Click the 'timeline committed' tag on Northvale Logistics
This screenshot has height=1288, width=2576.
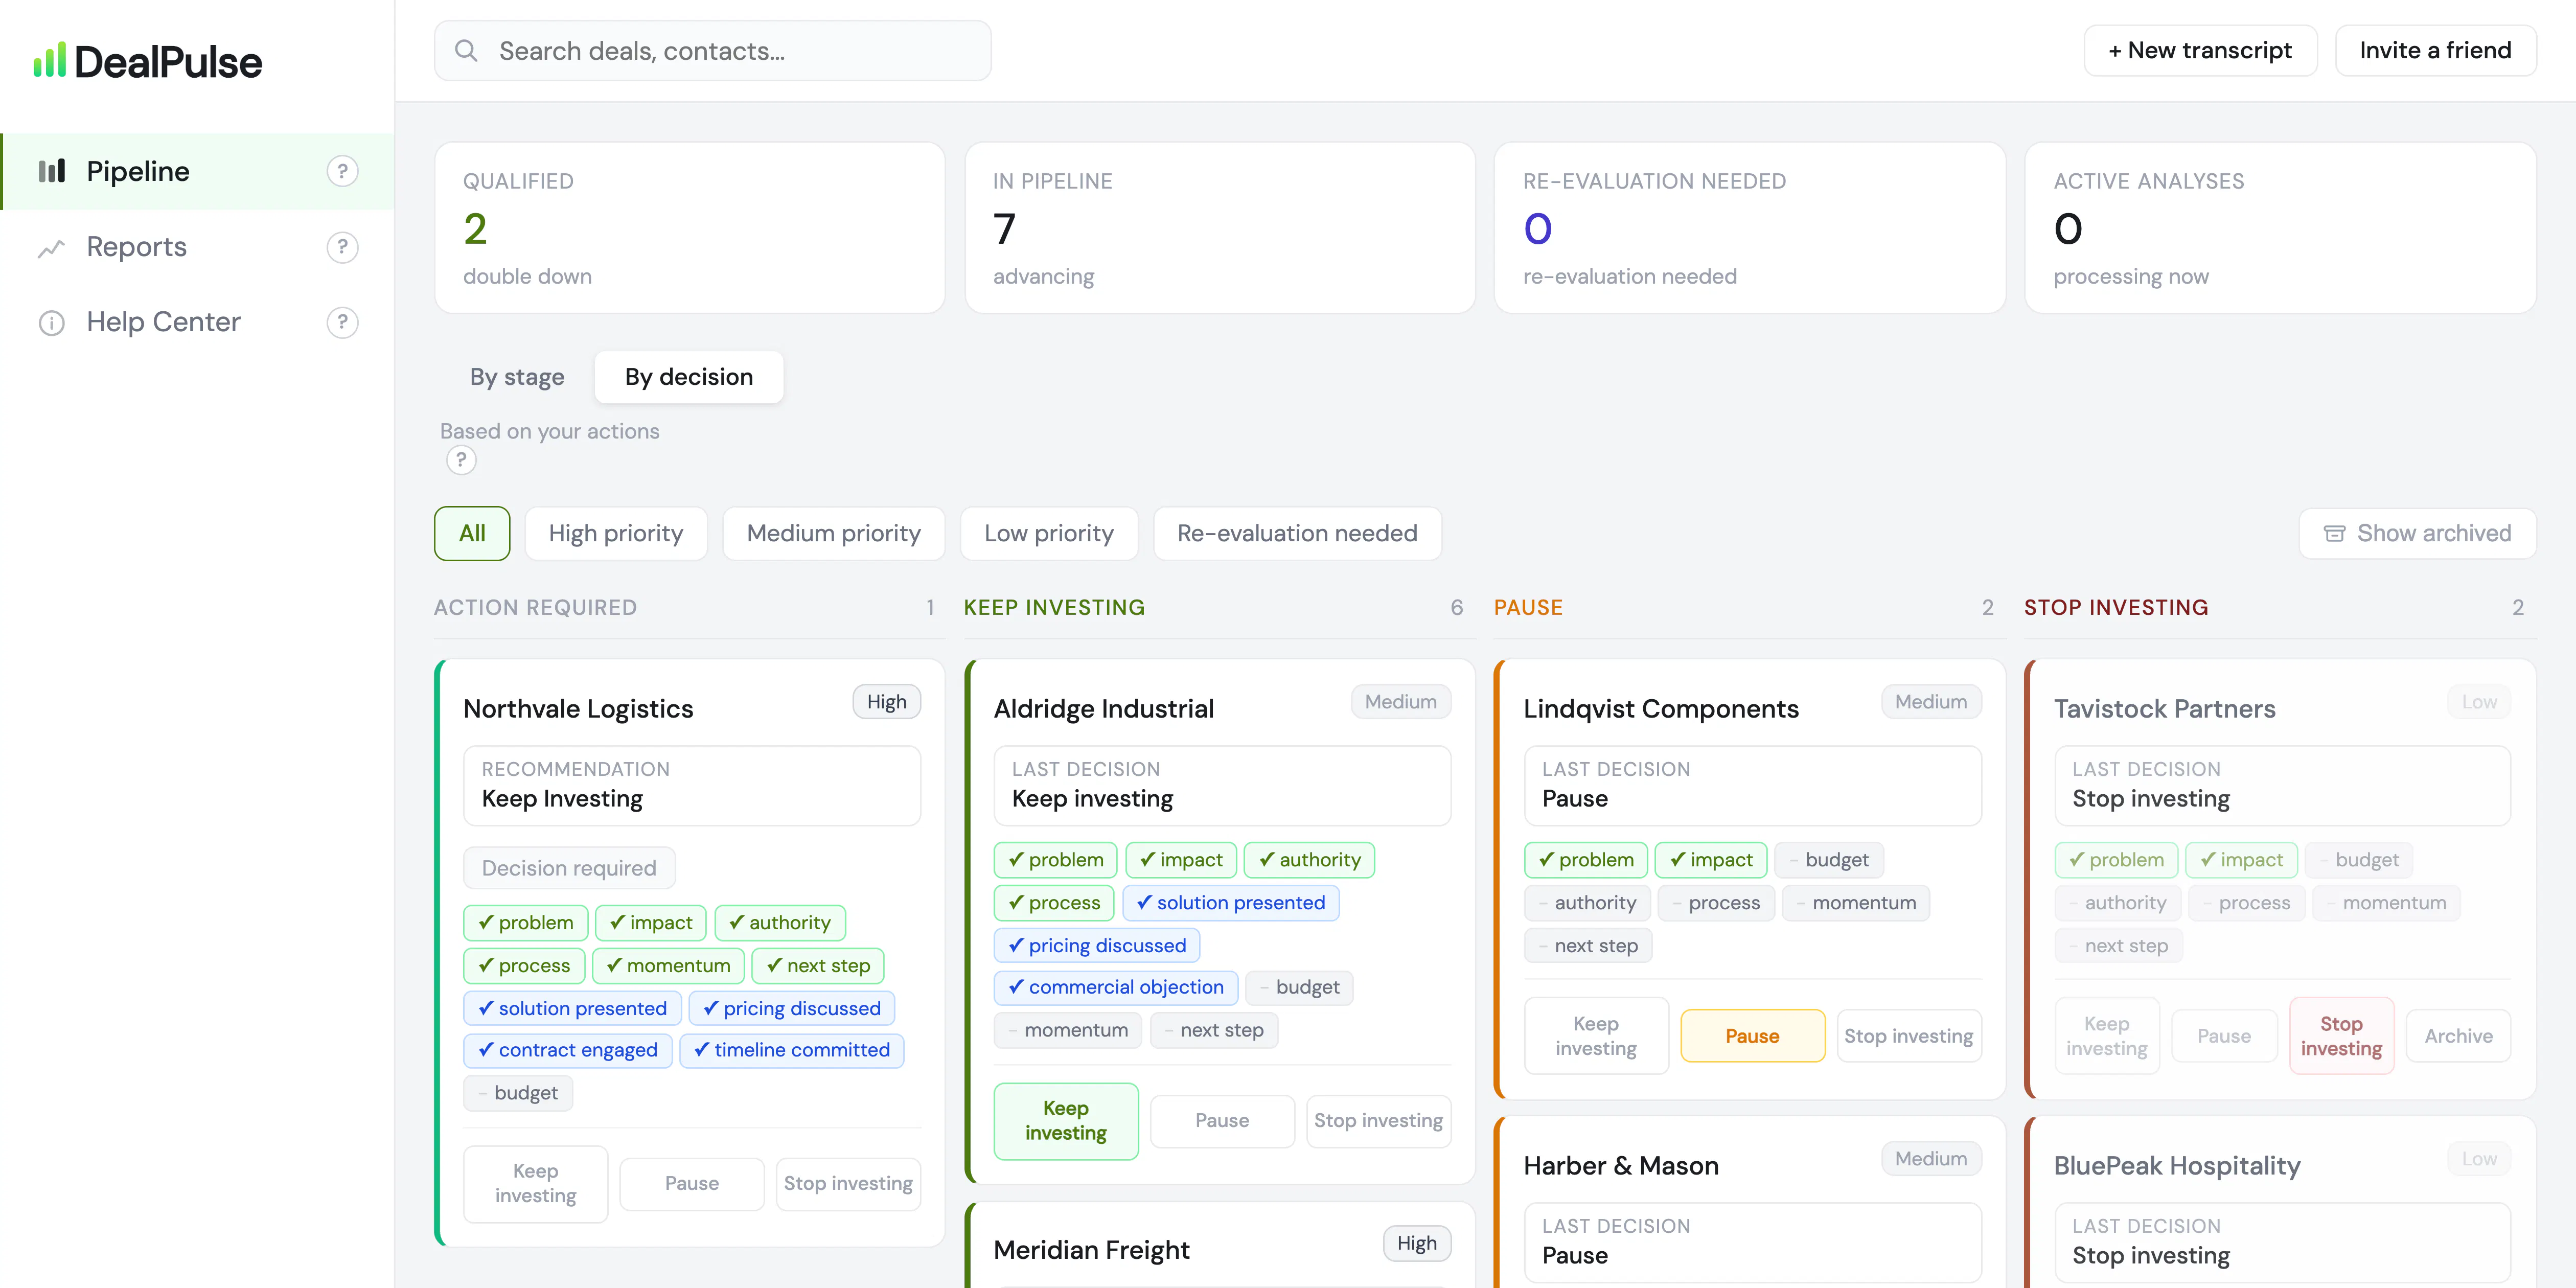(x=791, y=1050)
